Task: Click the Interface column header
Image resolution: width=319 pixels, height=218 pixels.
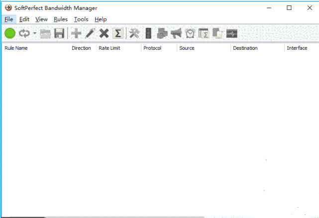Action: (x=302, y=48)
